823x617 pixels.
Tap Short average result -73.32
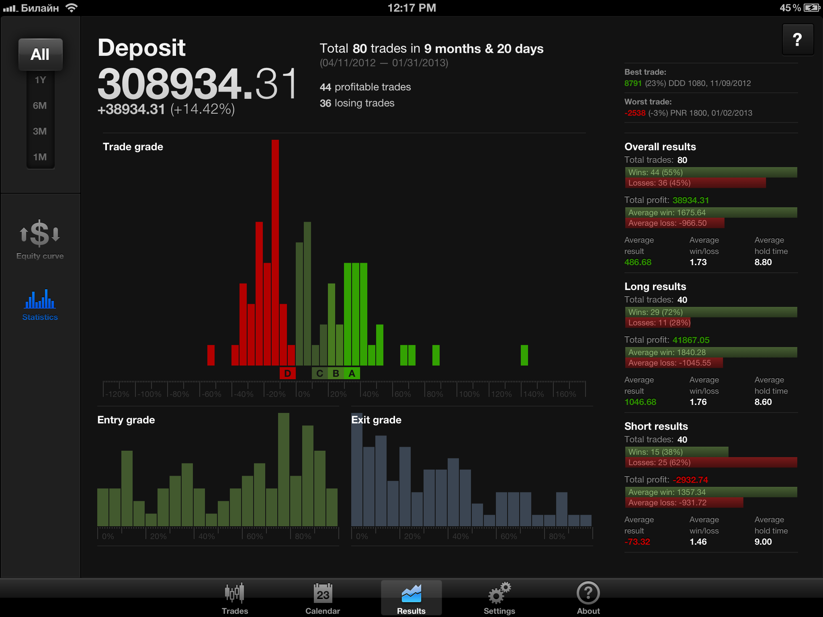click(x=637, y=541)
